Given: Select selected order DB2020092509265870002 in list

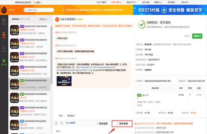Looking at the screenshot, I should pyautogui.click(x=29, y=84).
